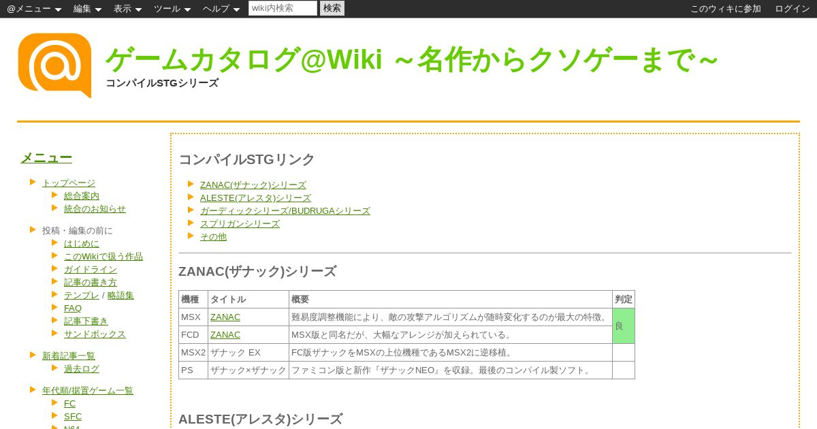Open 略語集 sidebar link

point(121,295)
